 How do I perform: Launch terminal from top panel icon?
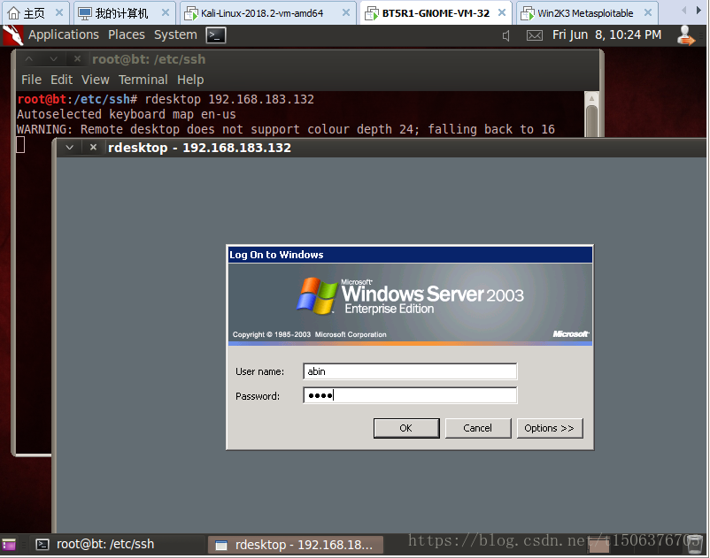215,35
